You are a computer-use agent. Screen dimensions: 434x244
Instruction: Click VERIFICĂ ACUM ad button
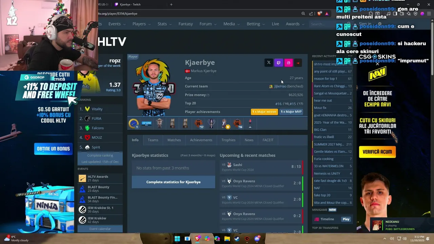(377, 152)
